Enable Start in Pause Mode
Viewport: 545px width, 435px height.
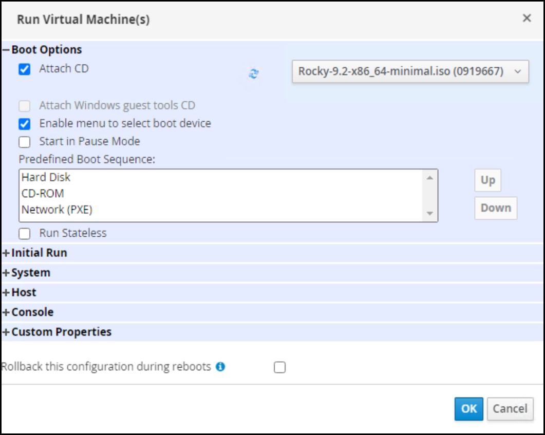[x=24, y=142]
